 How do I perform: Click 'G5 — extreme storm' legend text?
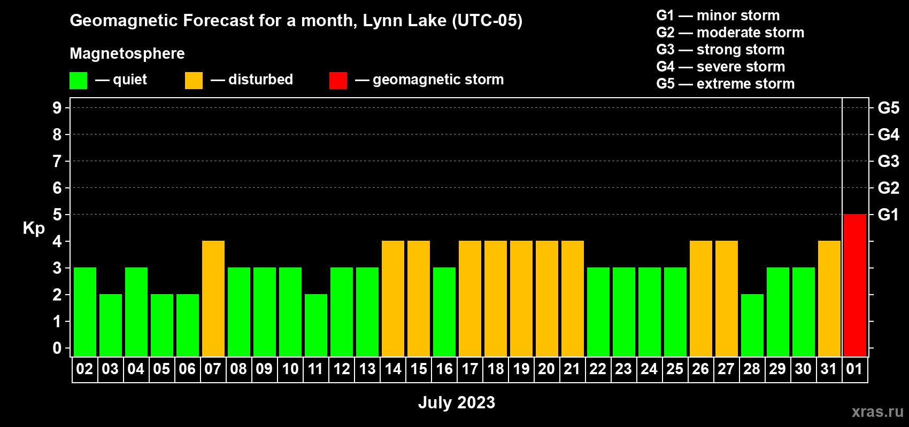726,84
